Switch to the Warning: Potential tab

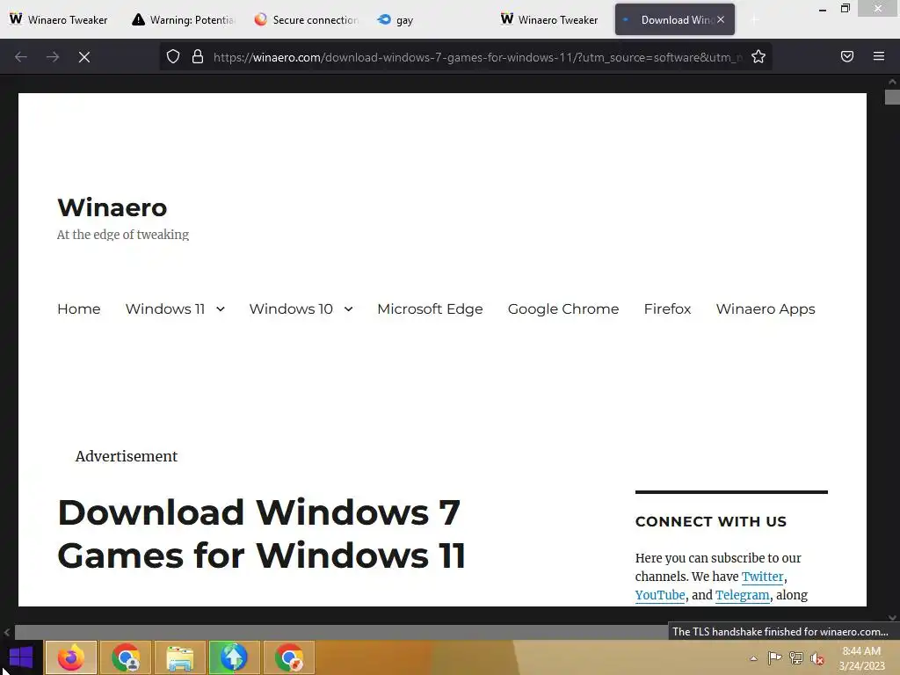184,19
